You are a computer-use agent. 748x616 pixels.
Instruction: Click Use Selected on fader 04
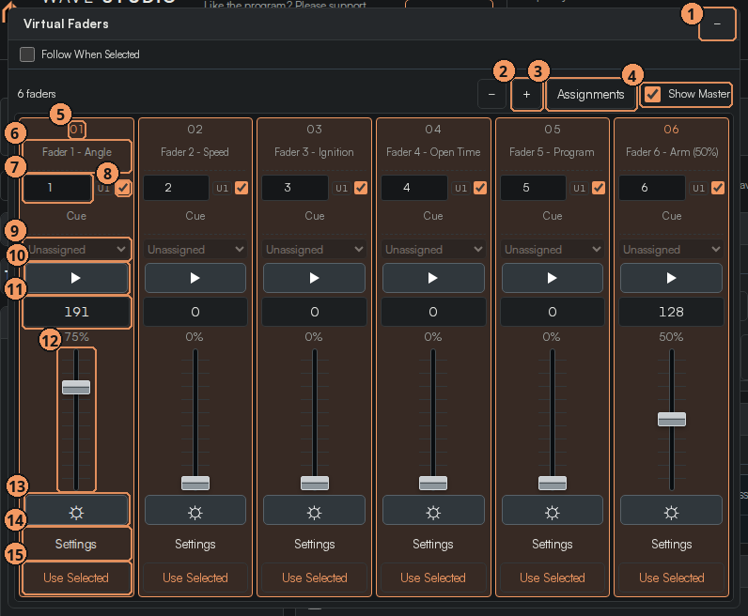433,577
